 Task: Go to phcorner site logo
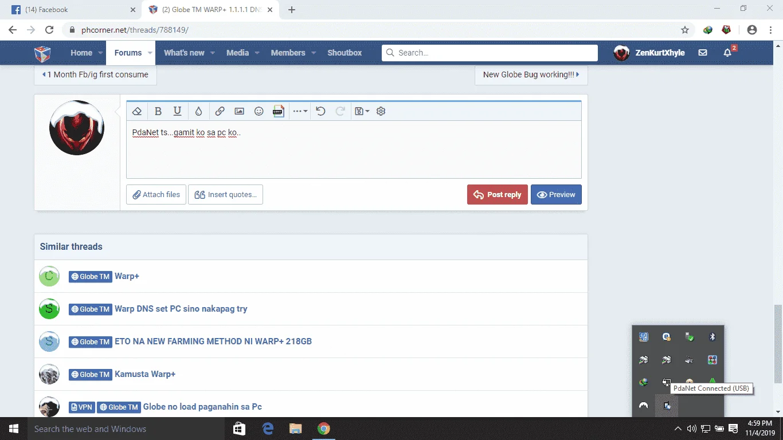42,53
